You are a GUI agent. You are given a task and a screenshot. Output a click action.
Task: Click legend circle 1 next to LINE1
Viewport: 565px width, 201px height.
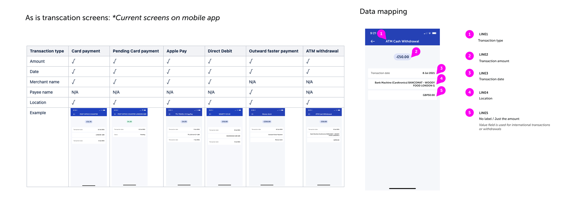coord(469,34)
